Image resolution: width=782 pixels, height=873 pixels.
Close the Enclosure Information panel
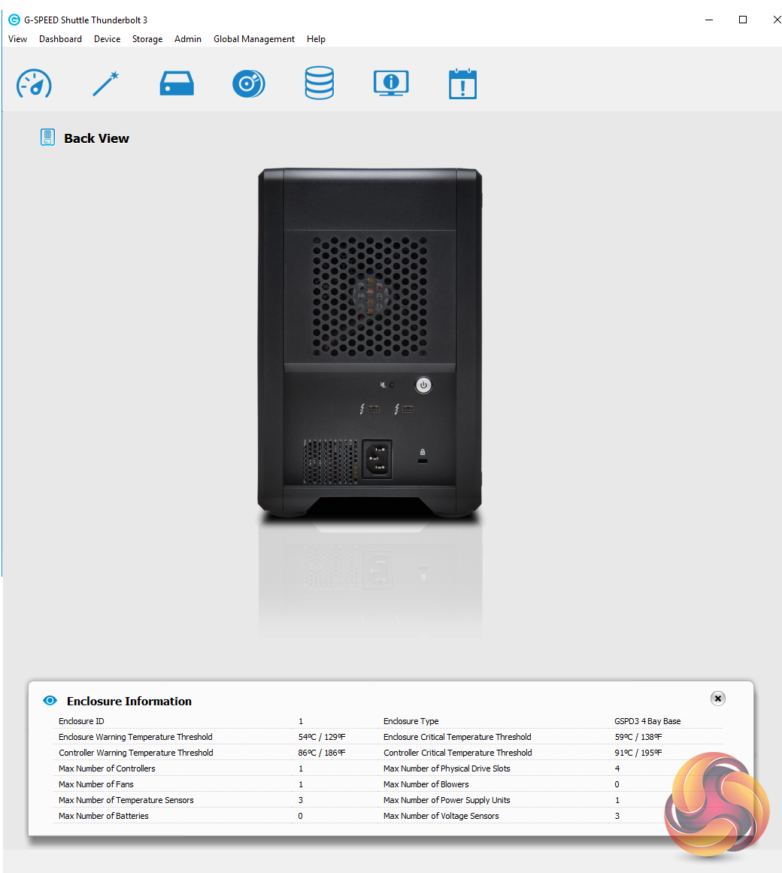[718, 699]
